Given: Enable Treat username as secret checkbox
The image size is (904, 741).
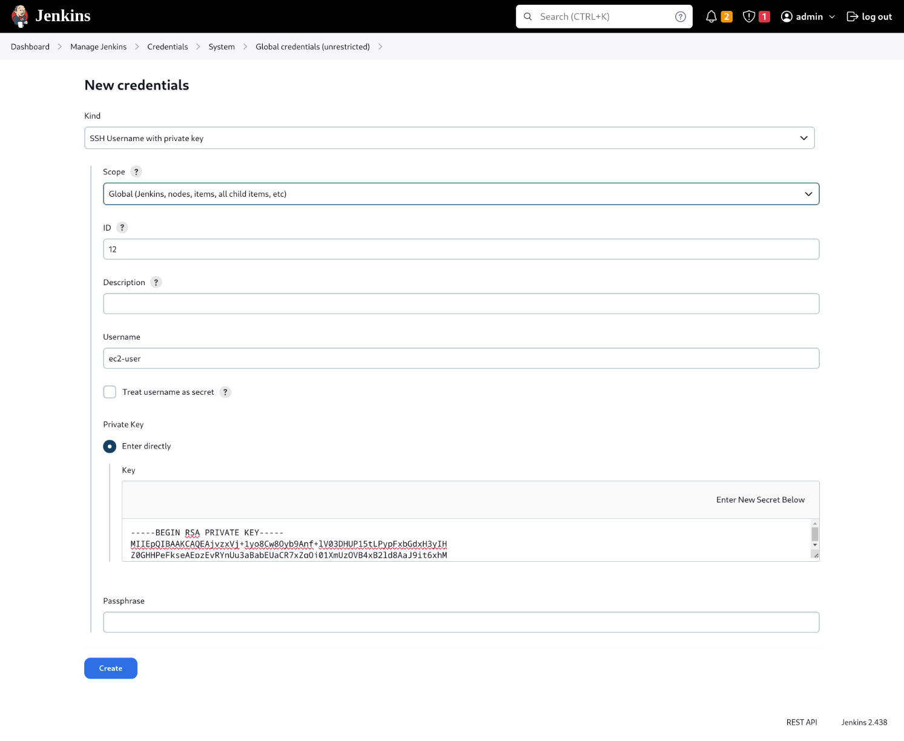Looking at the screenshot, I should (110, 392).
